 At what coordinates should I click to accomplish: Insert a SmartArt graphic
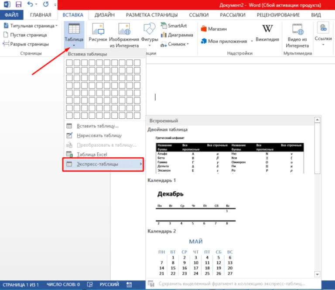[x=174, y=26]
